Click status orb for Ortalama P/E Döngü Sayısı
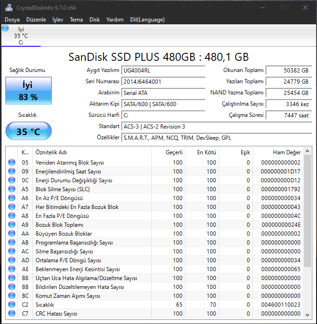The height and width of the screenshot is (324, 317). click(x=12, y=260)
